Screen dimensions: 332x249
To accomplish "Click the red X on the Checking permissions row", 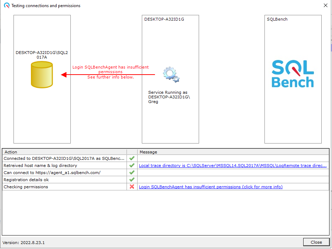I will [132, 186].
